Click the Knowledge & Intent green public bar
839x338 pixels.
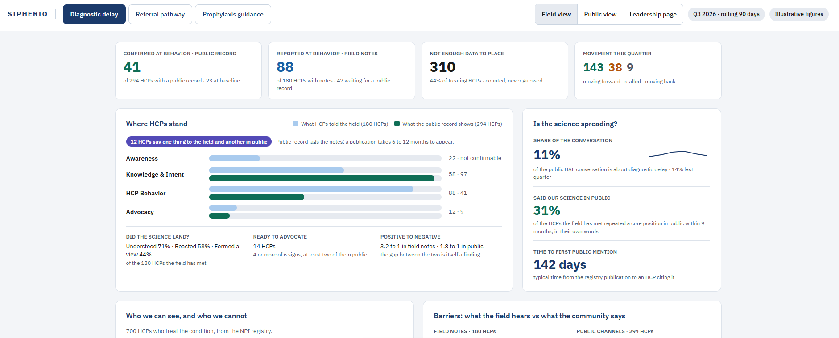tap(322, 178)
